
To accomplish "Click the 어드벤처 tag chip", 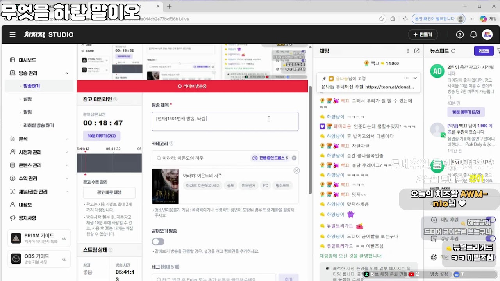I will point(248,186).
